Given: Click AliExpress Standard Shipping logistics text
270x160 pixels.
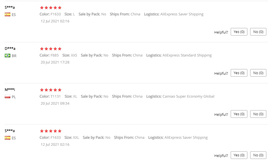Looking at the screenshot, I should click(187, 55).
